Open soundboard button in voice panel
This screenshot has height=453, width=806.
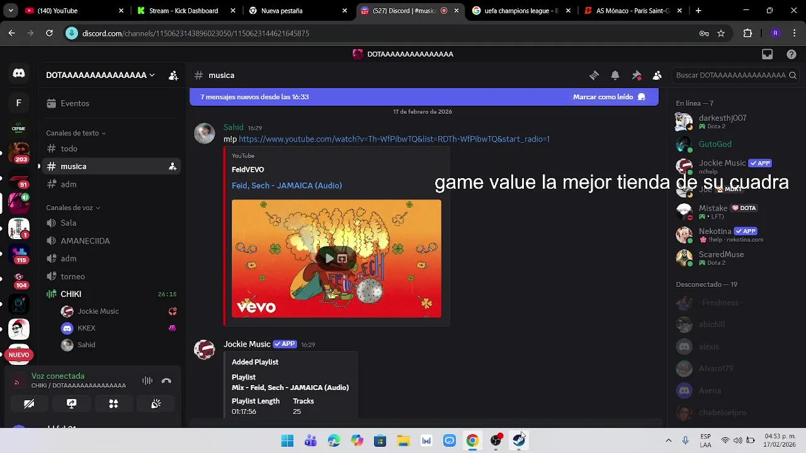(156, 404)
